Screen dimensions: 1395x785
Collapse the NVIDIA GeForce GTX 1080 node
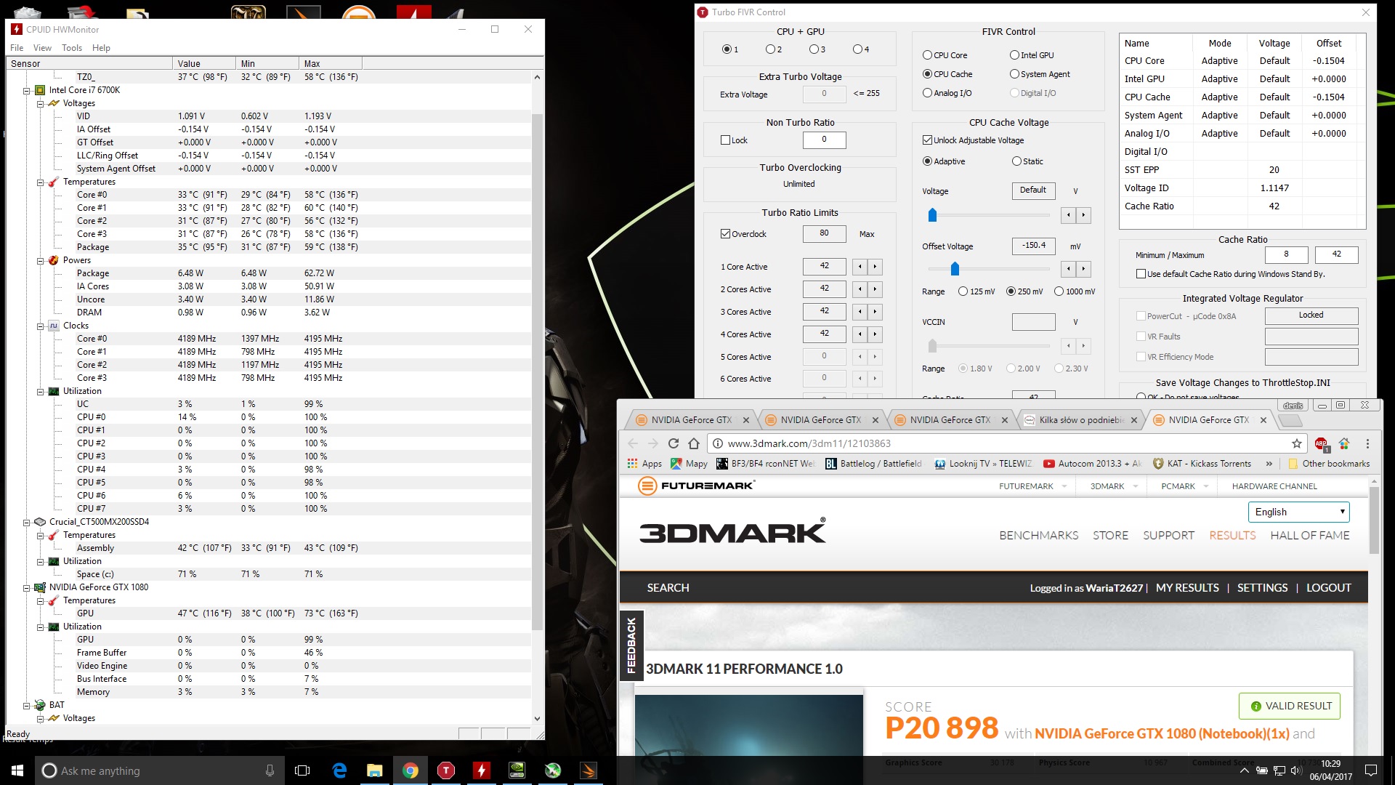pos(27,588)
